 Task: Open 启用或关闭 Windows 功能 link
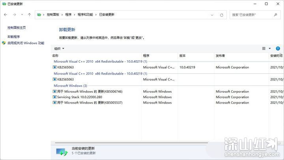tap(26, 43)
